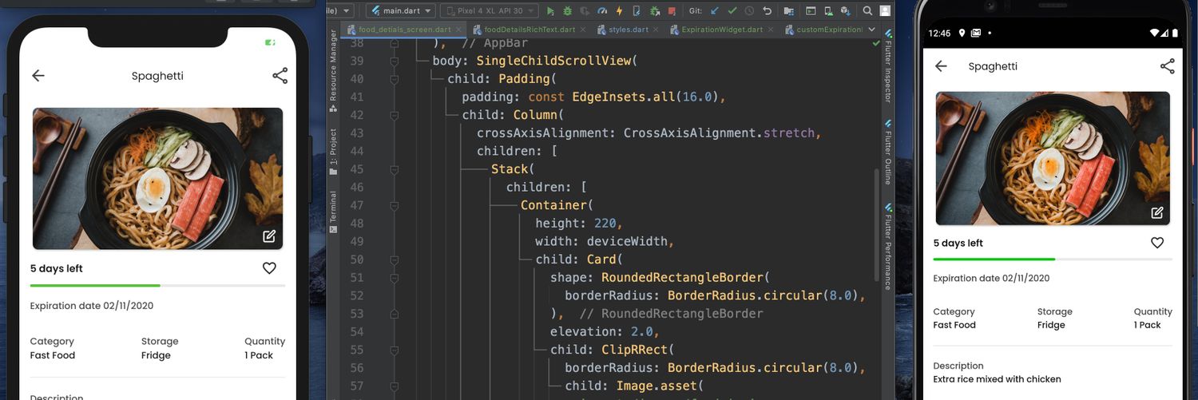Viewport: 1198px width, 400px height.
Task: Open ExpirationWidget.dart editor tab
Action: pos(721,30)
